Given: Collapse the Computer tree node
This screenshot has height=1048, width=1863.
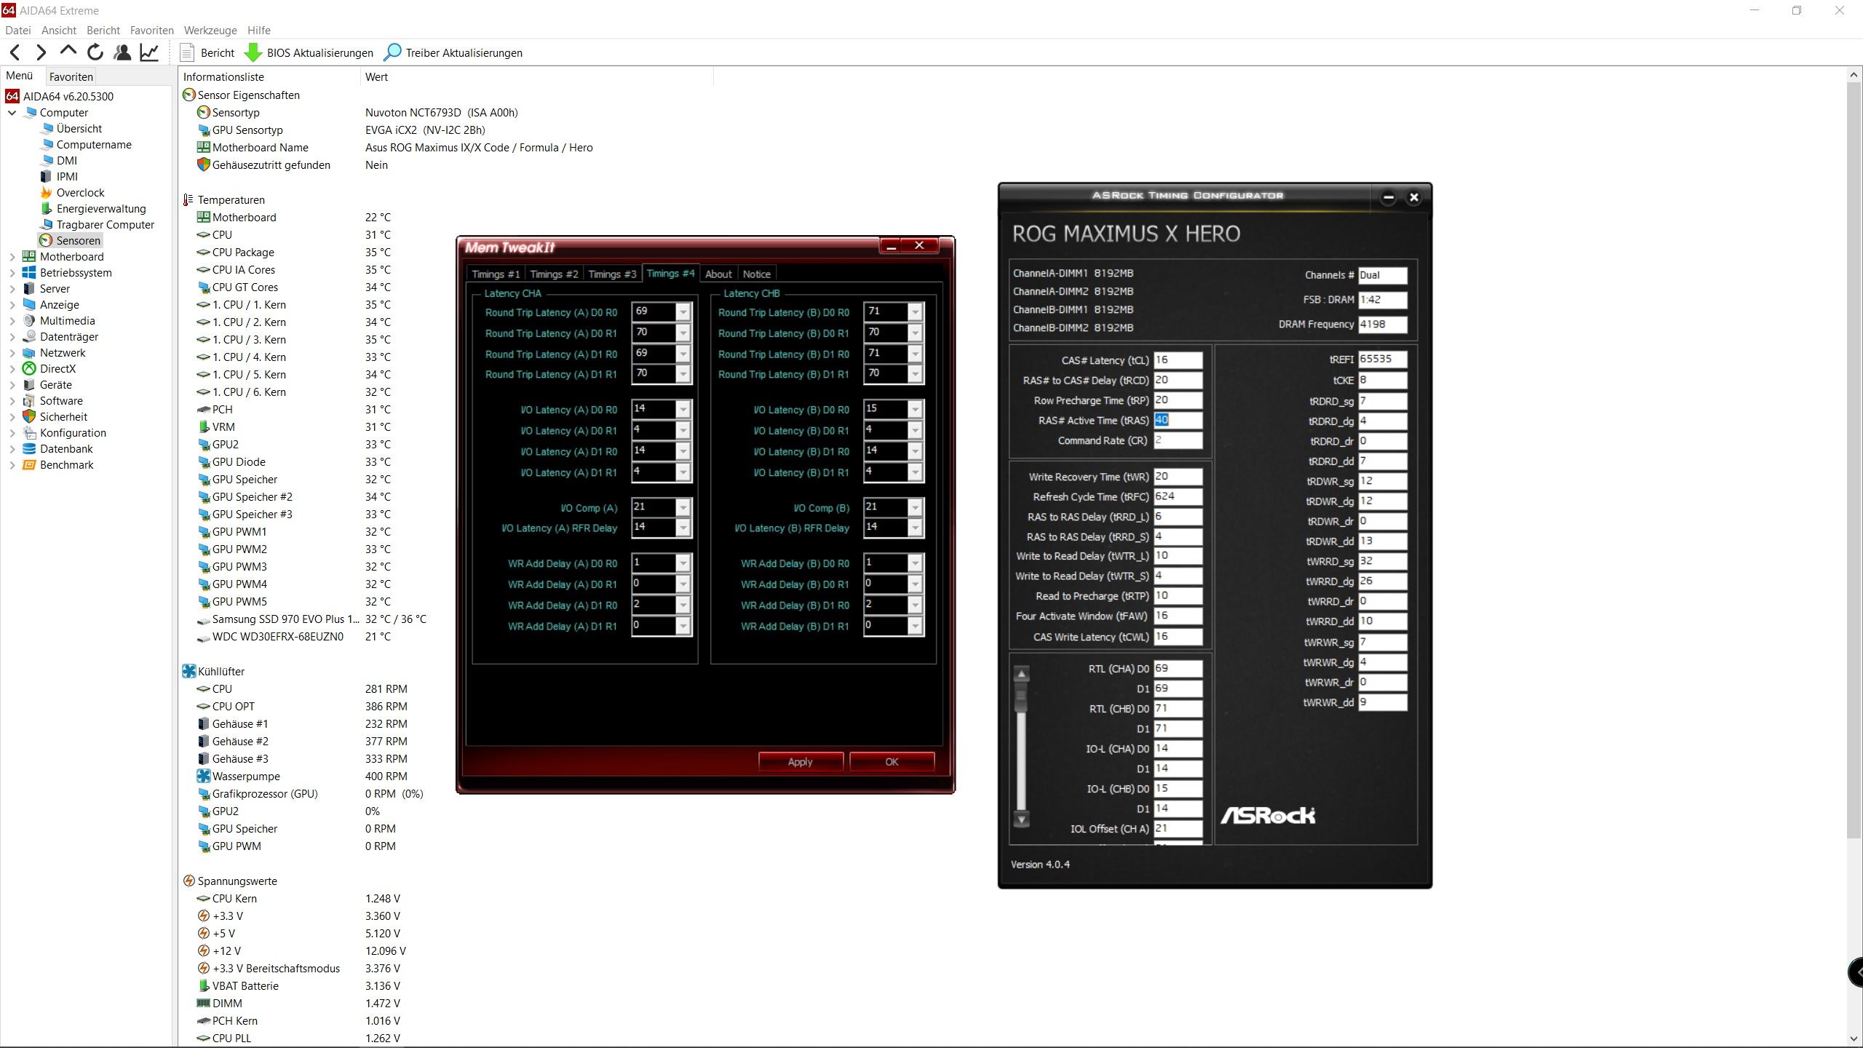Looking at the screenshot, I should pos(12,113).
